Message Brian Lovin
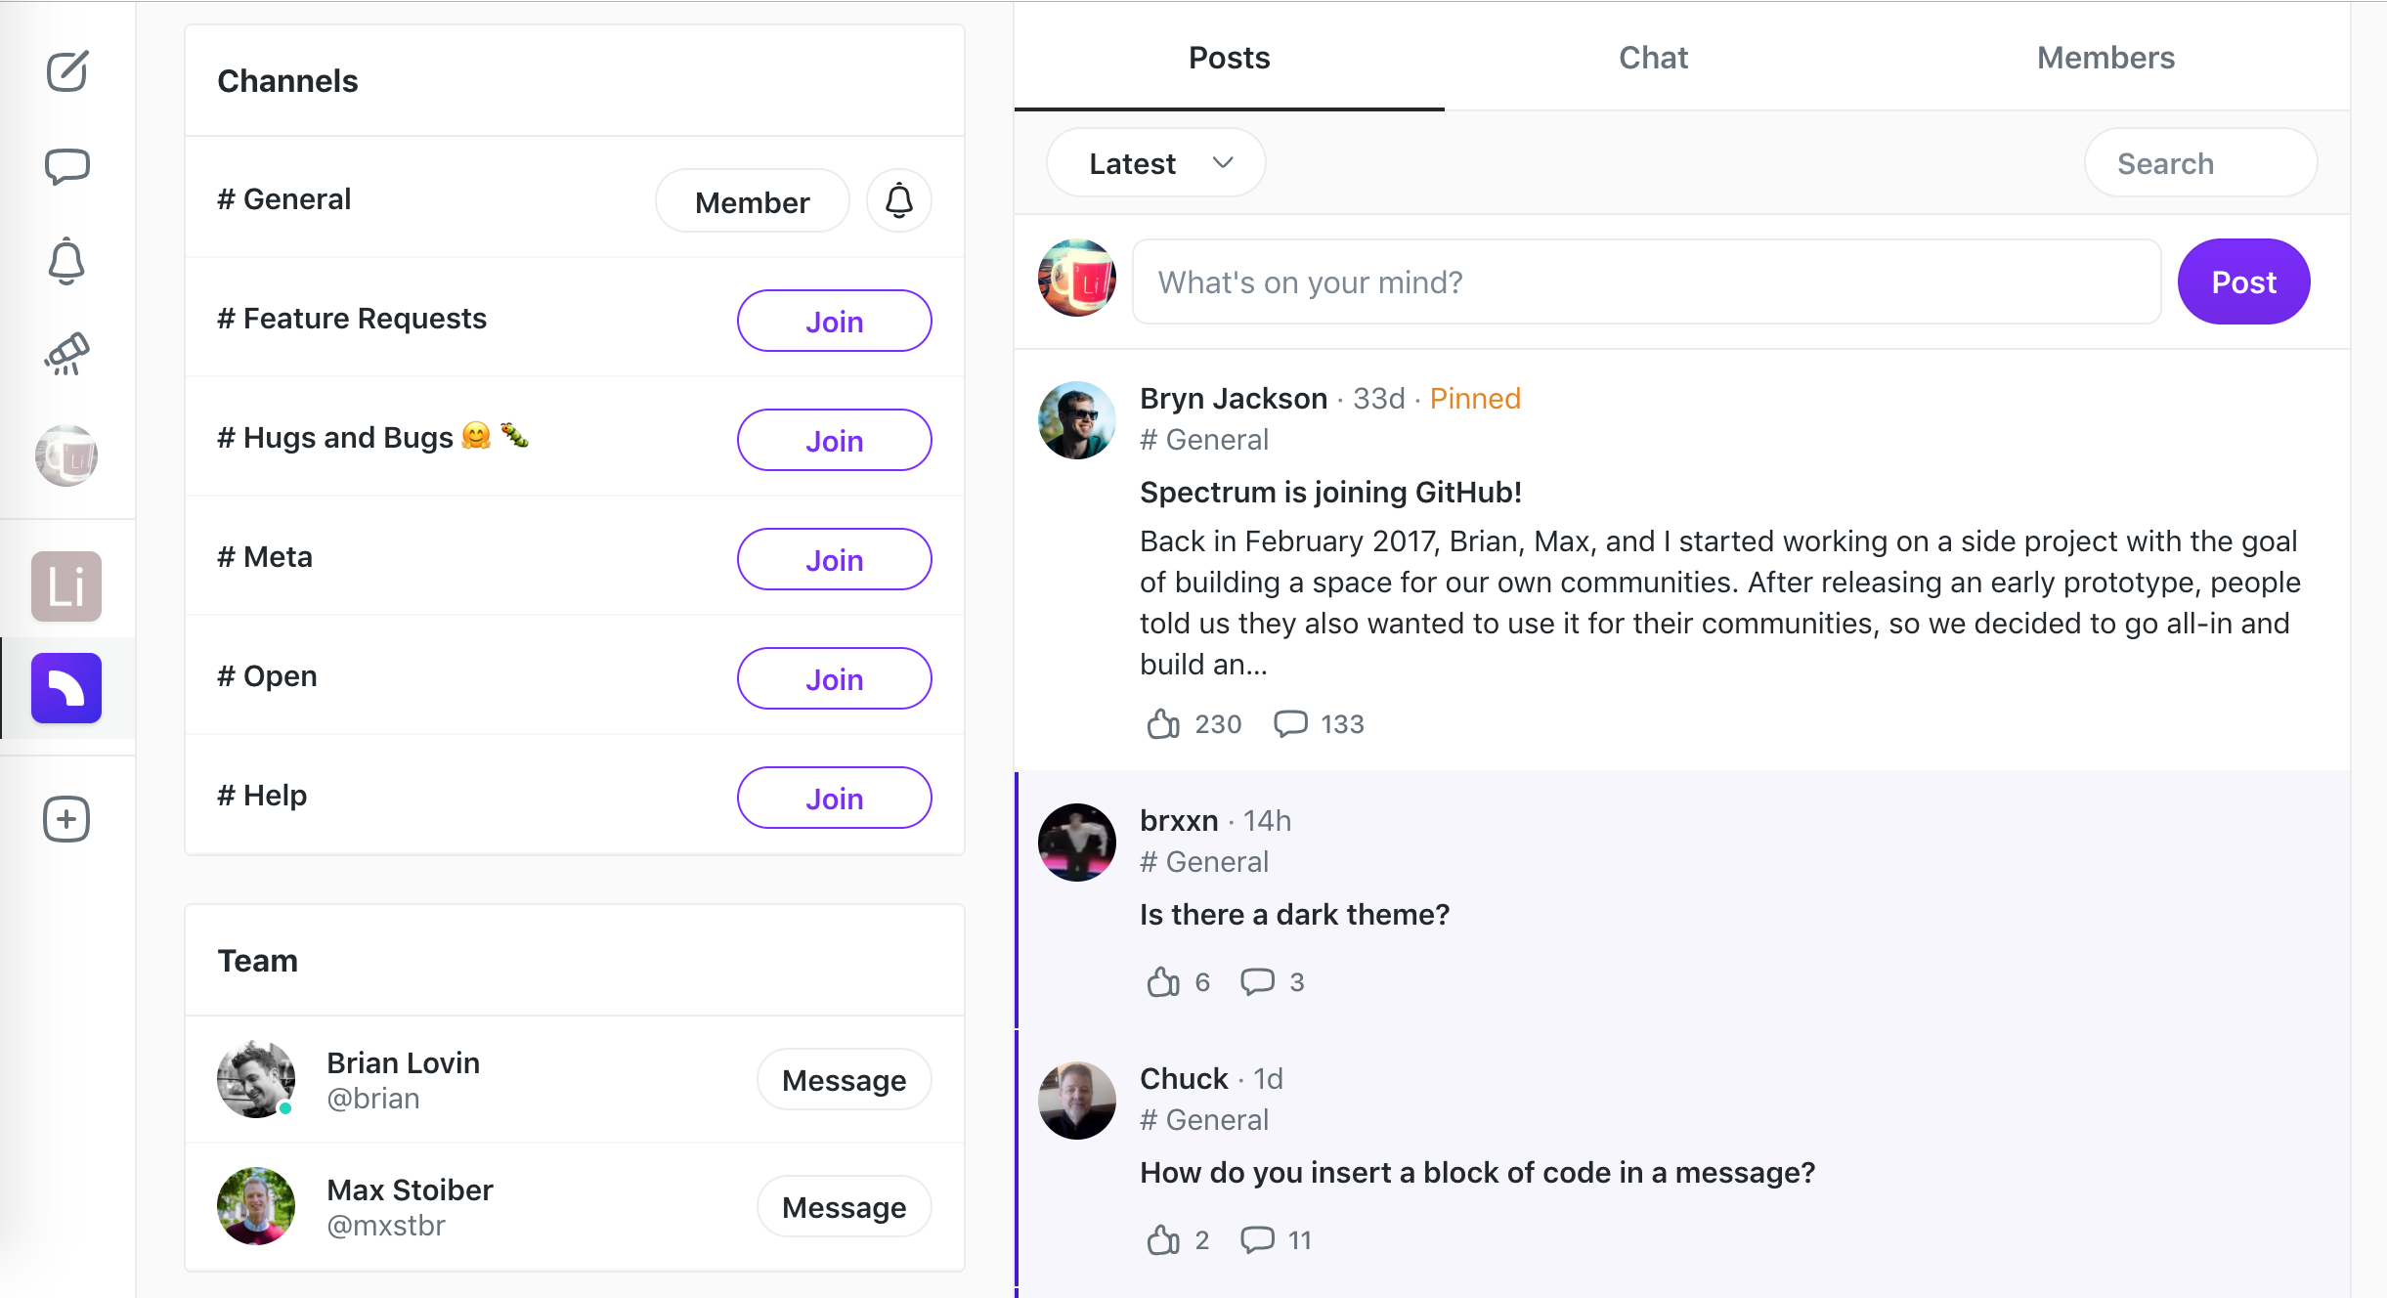This screenshot has width=2387, height=1298. click(x=844, y=1080)
